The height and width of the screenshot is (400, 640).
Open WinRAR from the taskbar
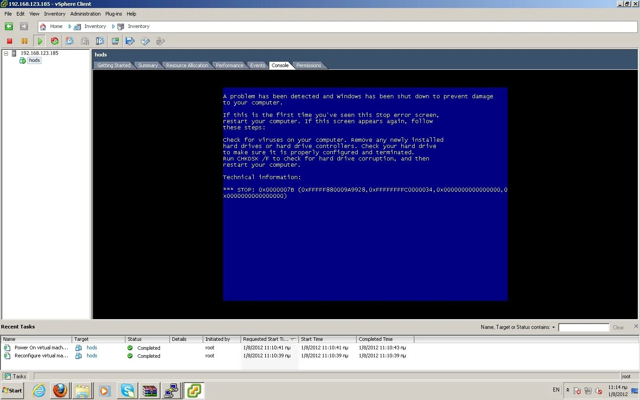click(150, 391)
